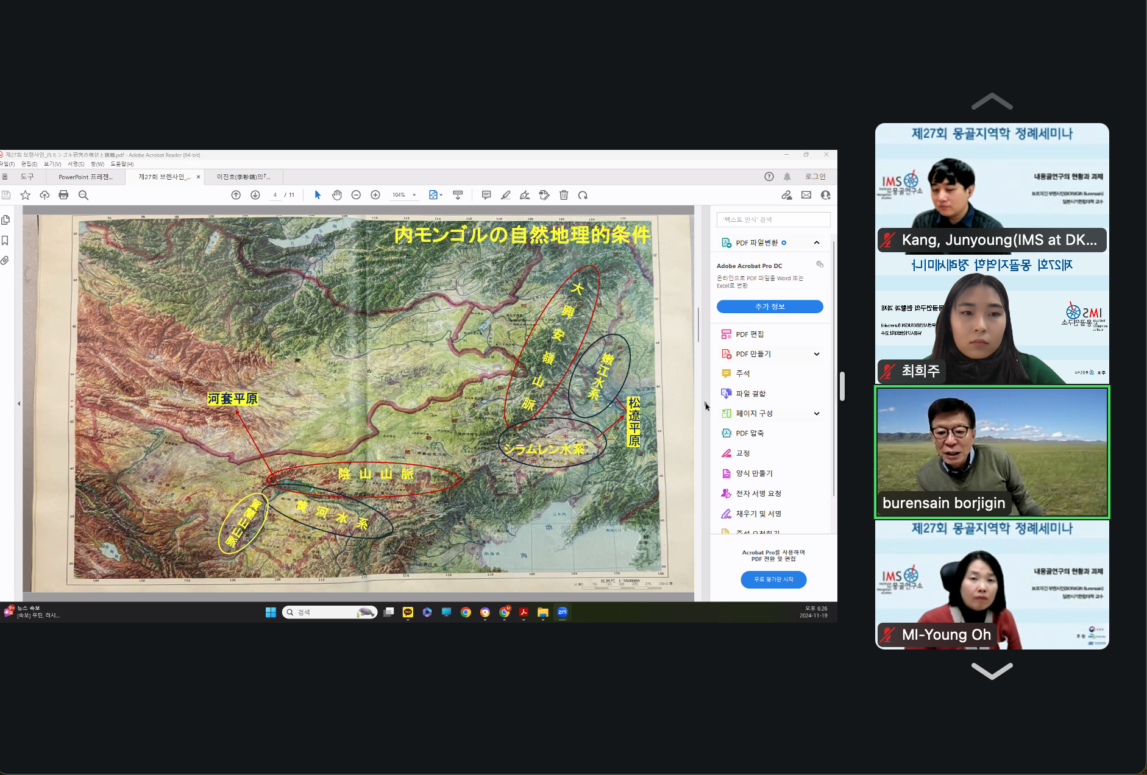Add a sticky note comment
This screenshot has height=775, width=1147.
486,195
